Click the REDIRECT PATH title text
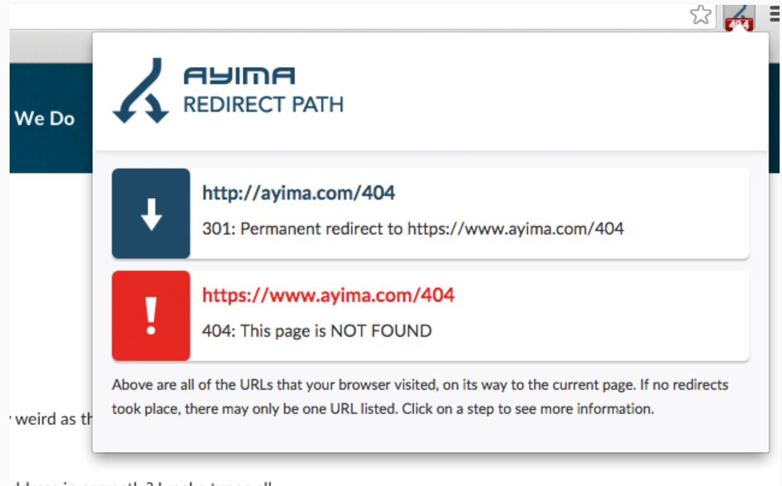782x486 pixels. [x=263, y=104]
